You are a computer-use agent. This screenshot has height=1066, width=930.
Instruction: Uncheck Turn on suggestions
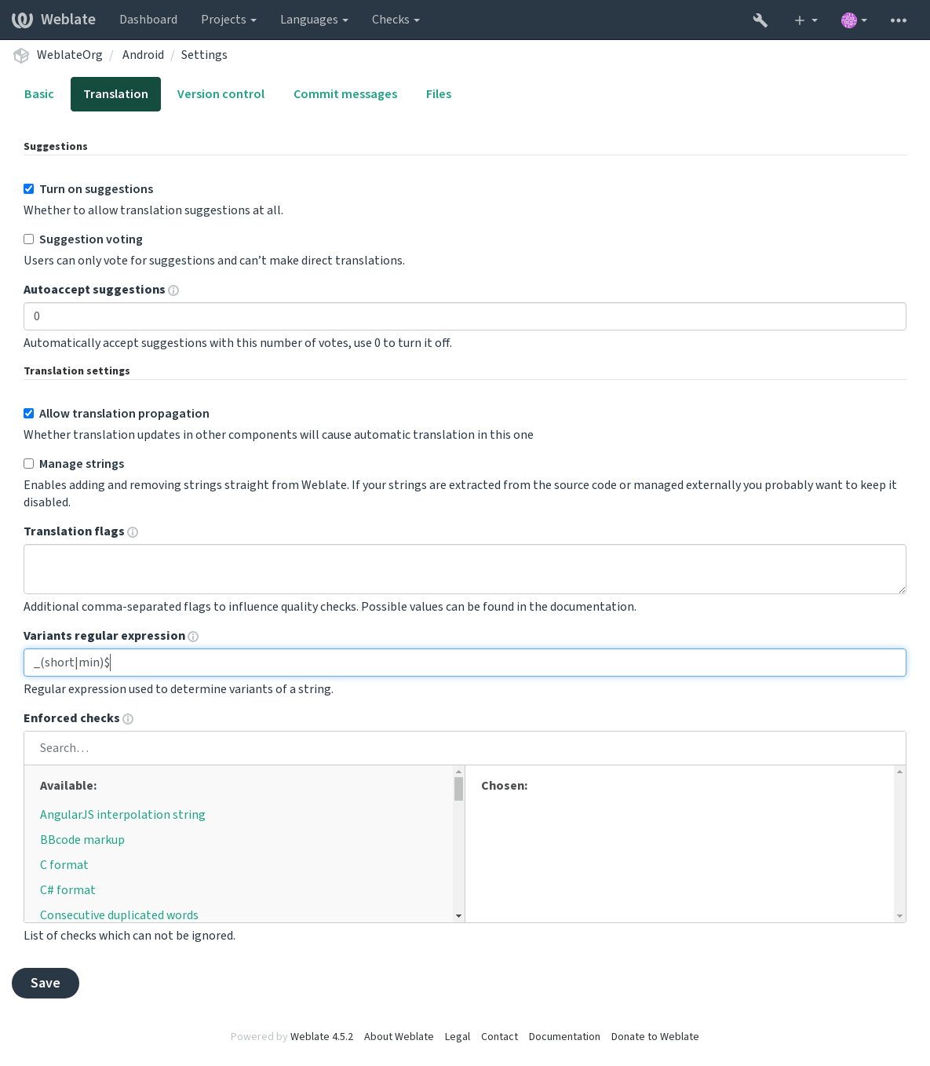(x=29, y=189)
